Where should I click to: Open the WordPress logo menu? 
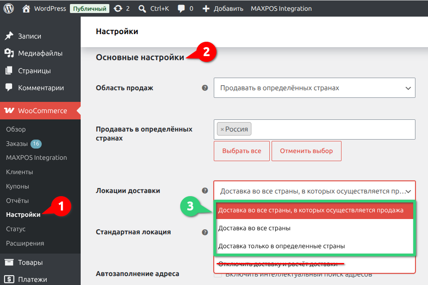pos(9,9)
